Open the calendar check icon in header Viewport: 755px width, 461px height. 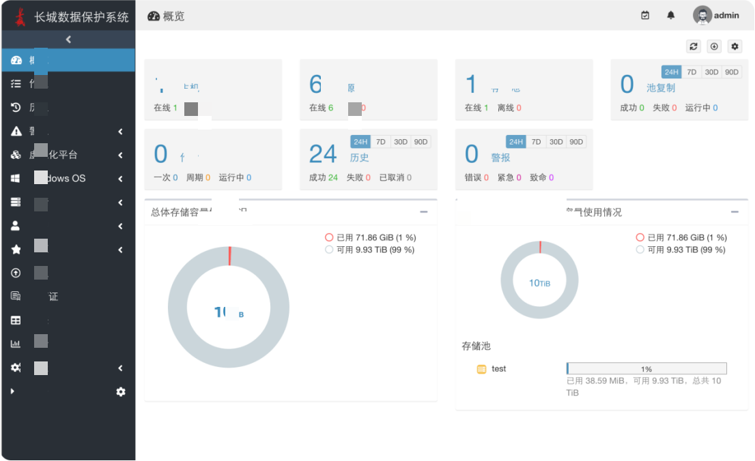(x=645, y=15)
